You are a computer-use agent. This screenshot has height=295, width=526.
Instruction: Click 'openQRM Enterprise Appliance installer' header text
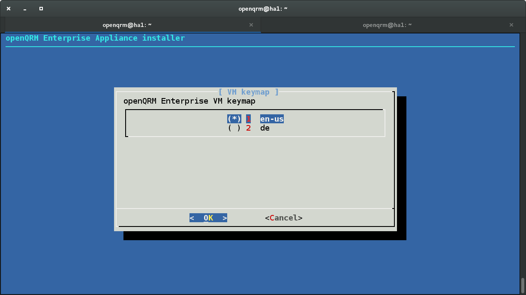coord(95,38)
